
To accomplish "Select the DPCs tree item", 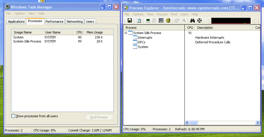I will click(141, 42).
